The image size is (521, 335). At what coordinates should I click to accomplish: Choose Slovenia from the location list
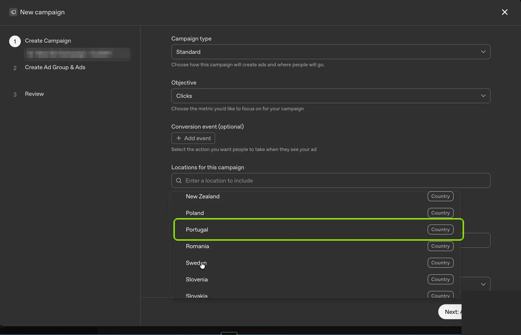[315, 279]
